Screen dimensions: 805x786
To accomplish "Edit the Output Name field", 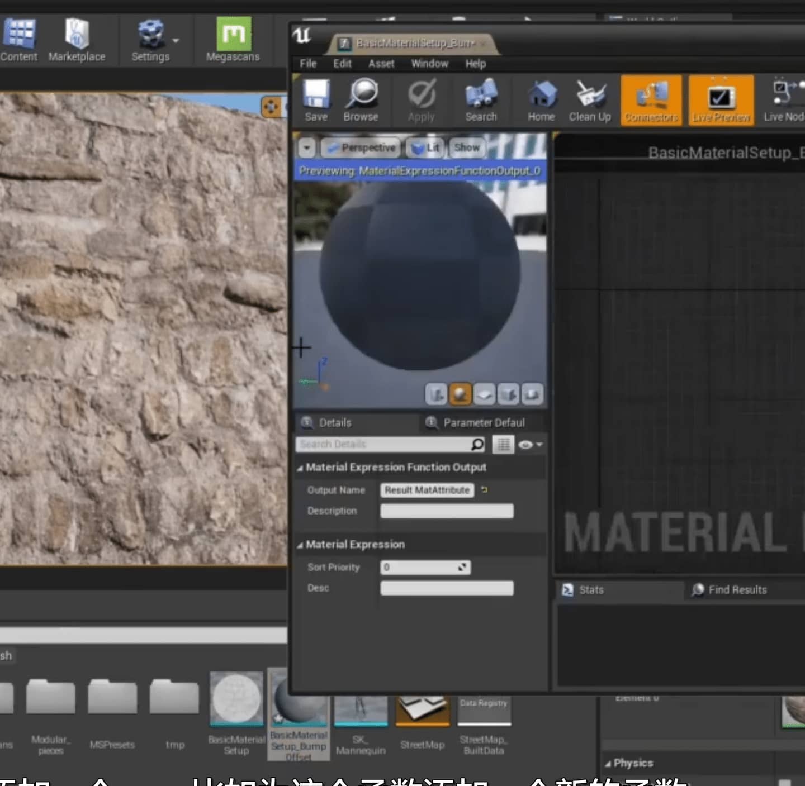I will 427,490.
